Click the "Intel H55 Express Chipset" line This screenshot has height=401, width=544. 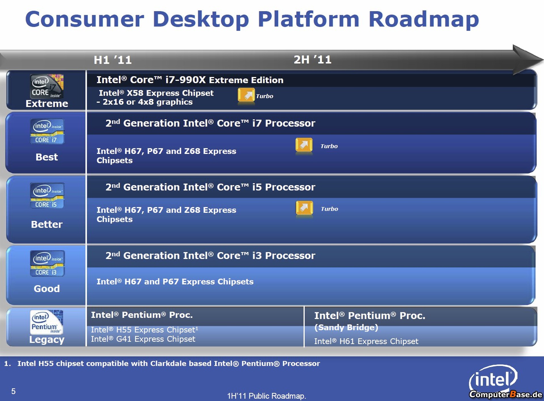point(145,330)
